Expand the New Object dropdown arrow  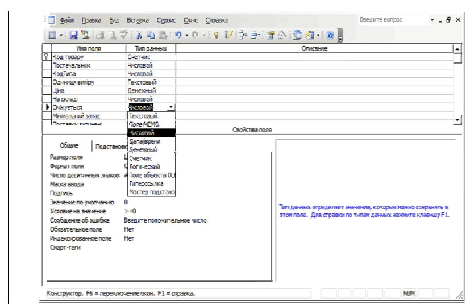(318, 35)
